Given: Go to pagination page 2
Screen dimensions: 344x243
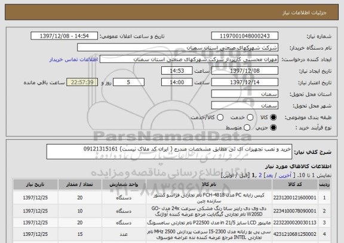Looking at the screenshot, I should click(260, 175).
